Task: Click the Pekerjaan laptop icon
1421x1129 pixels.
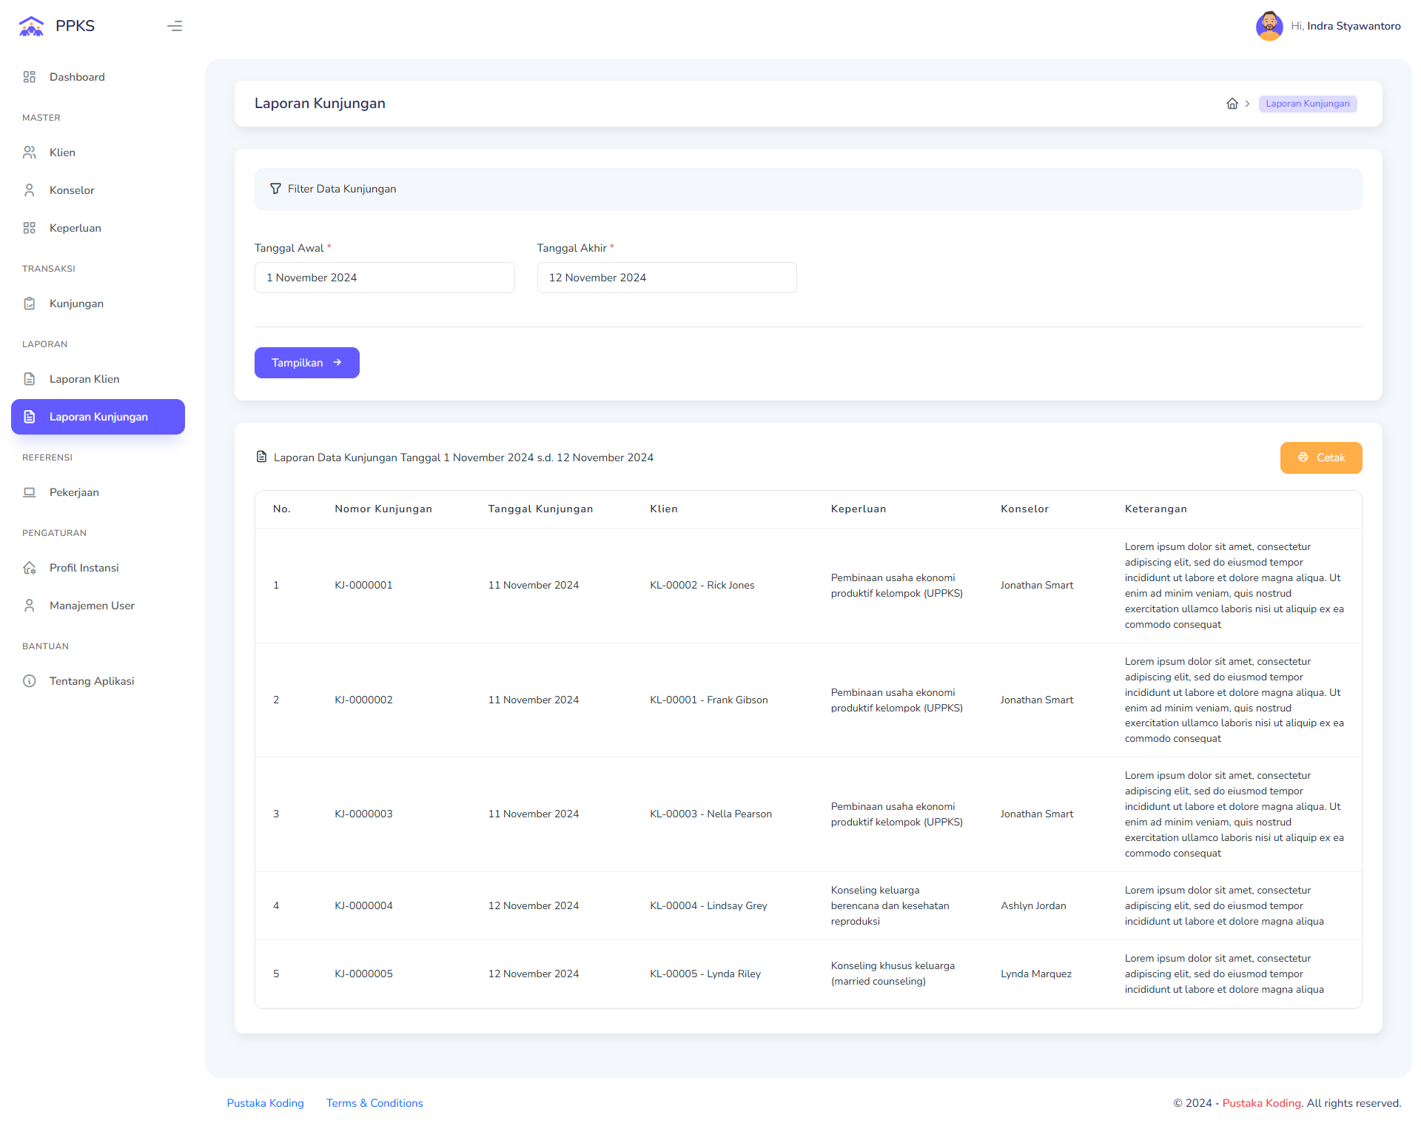Action: pos(30,492)
